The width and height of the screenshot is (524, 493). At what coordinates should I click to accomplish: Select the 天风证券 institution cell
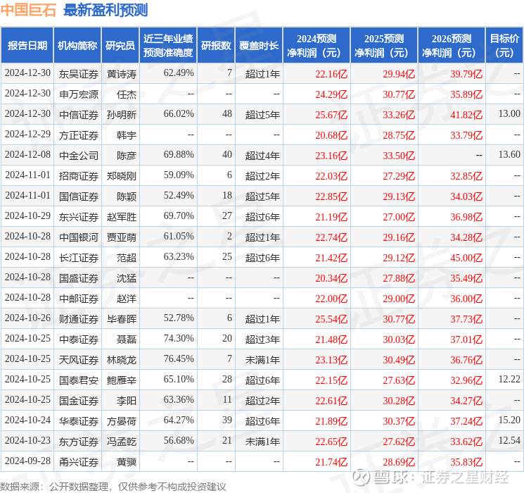(x=79, y=360)
